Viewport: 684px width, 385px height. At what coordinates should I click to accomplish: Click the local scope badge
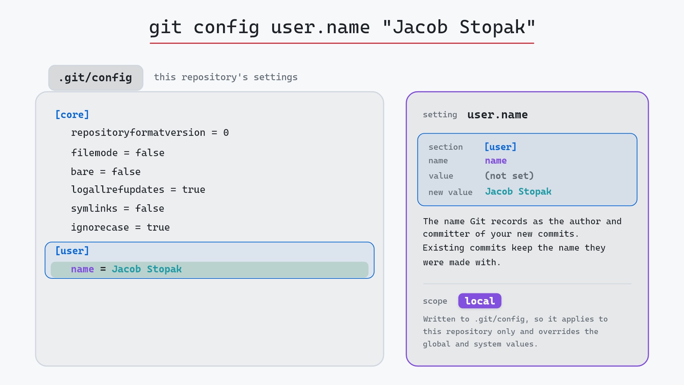click(x=480, y=301)
